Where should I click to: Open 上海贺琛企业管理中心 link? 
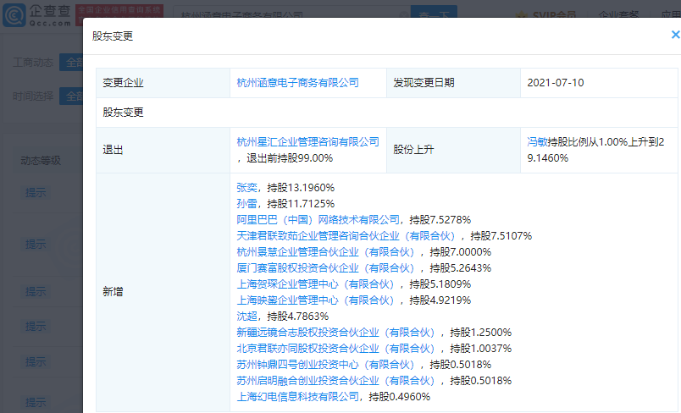coord(315,284)
